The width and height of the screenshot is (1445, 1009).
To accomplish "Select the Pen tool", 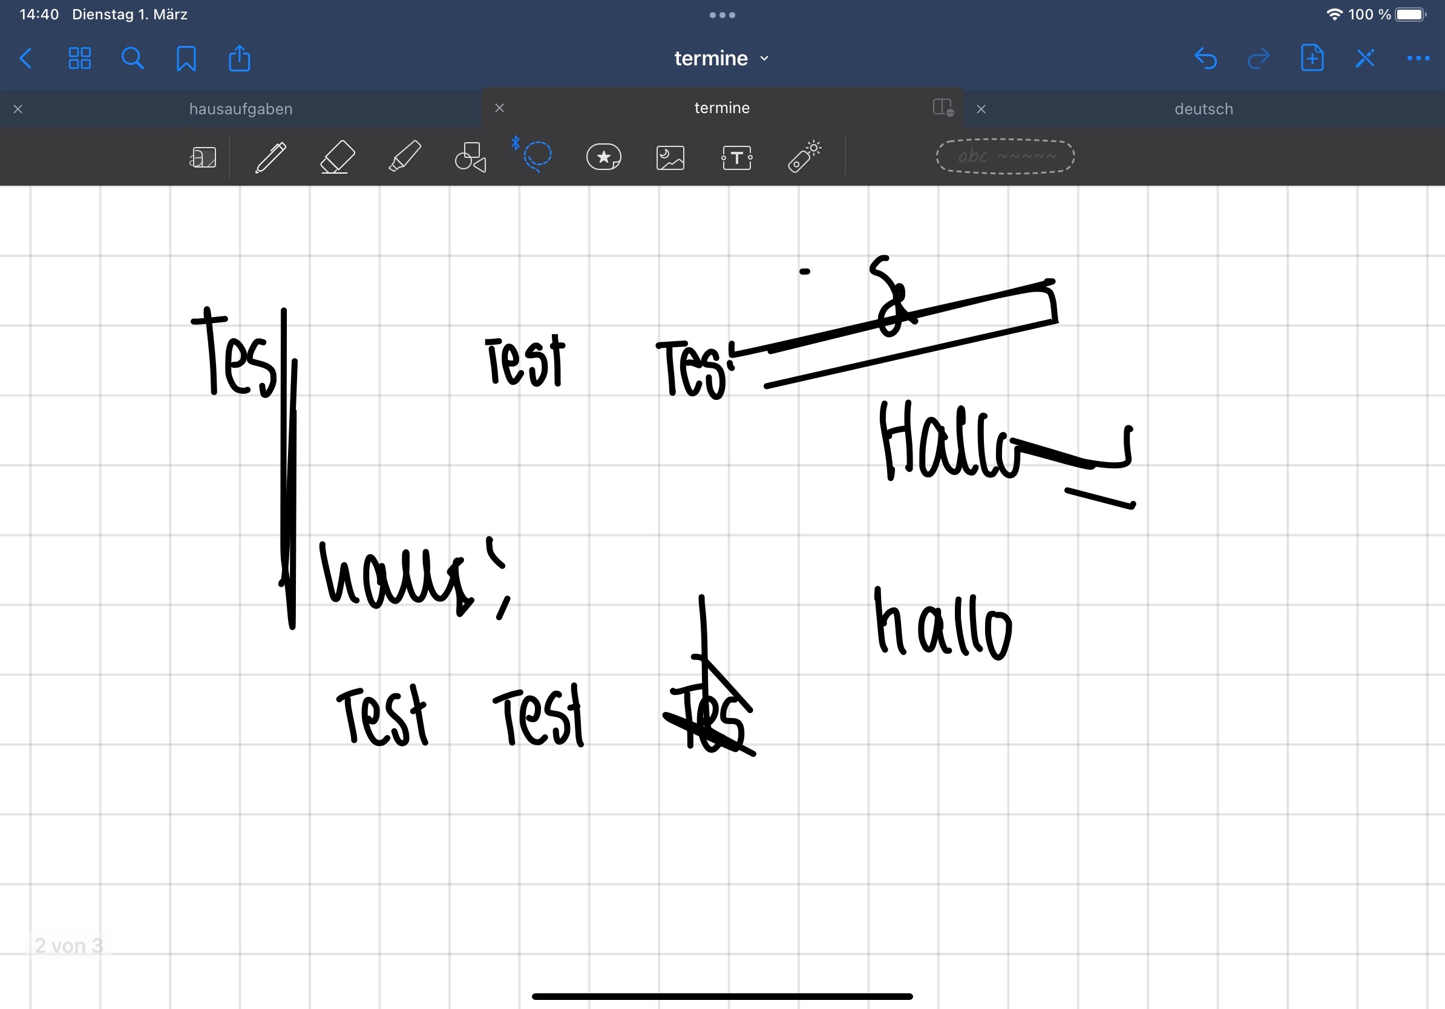I will click(270, 157).
